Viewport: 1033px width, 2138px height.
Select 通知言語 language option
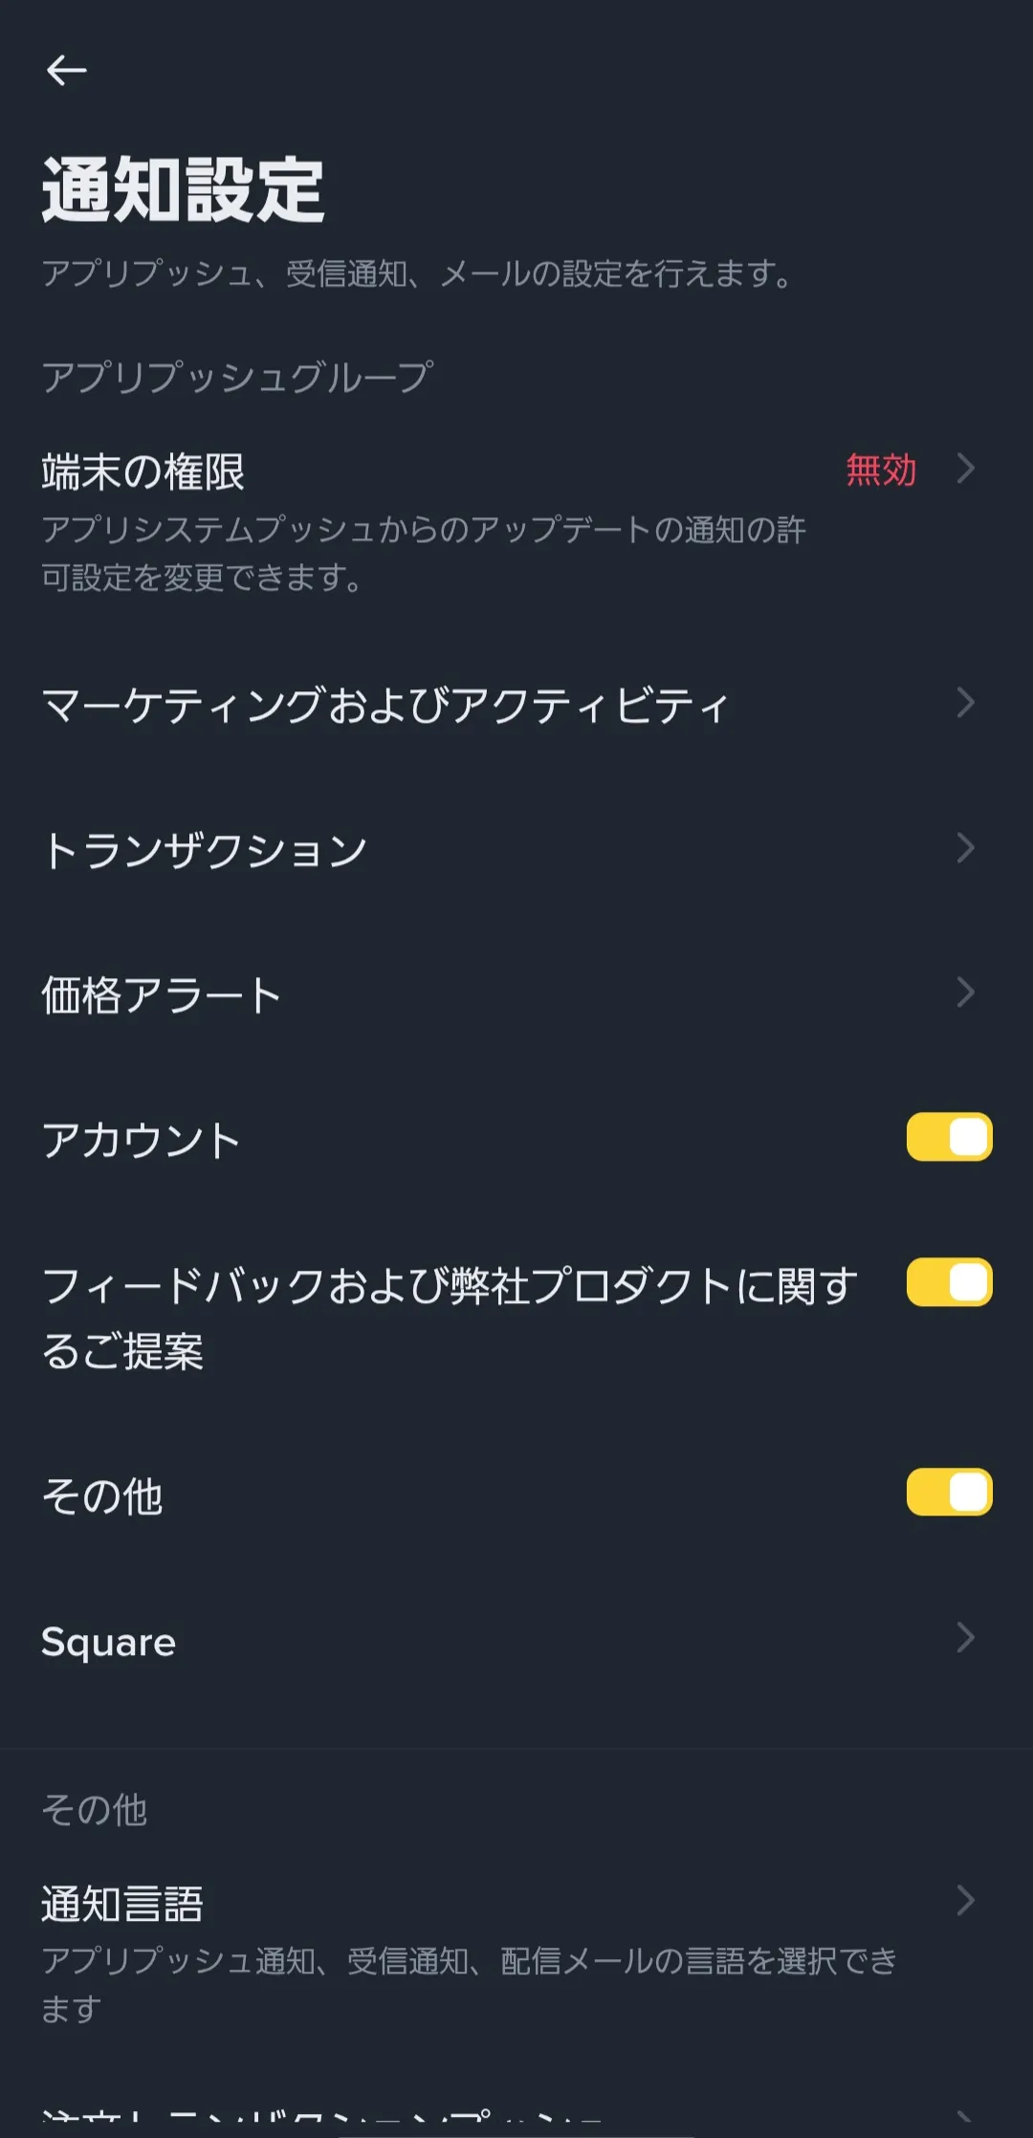[x=122, y=1904]
